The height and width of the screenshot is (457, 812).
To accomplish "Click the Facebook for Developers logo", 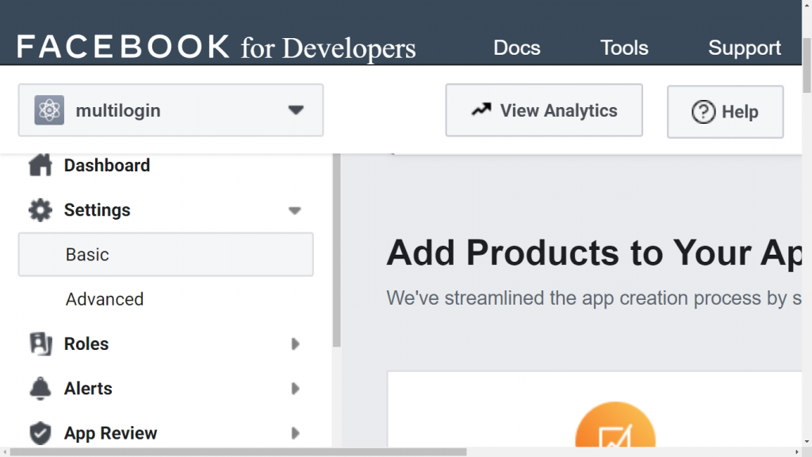I will [x=216, y=47].
